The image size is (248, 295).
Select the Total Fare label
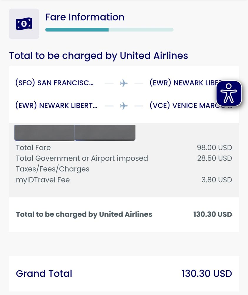pyautogui.click(x=33, y=147)
